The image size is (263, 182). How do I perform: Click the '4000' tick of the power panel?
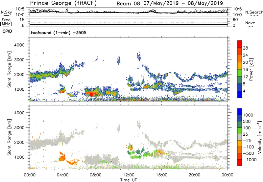click(19, 45)
